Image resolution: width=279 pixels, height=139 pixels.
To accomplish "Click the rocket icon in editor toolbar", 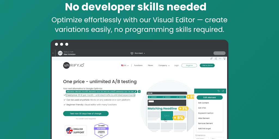I will (x=211, y=58).
